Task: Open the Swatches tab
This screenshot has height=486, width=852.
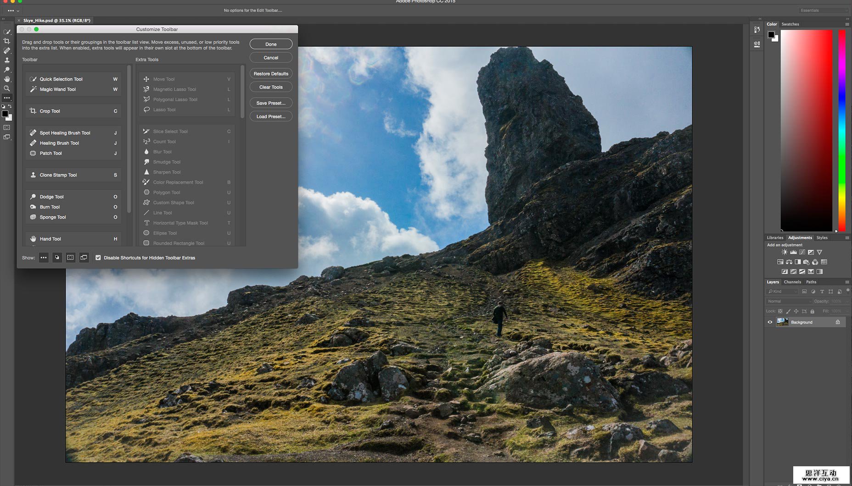Action: tap(790, 24)
